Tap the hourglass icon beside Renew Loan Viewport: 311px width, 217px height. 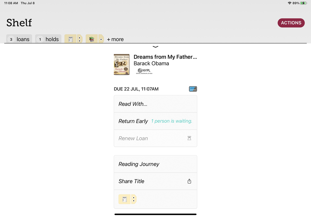pos(189,138)
